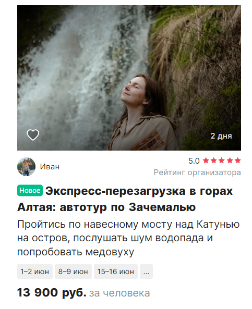Click the за человека price note
The height and width of the screenshot is (309, 252).
click(x=119, y=293)
